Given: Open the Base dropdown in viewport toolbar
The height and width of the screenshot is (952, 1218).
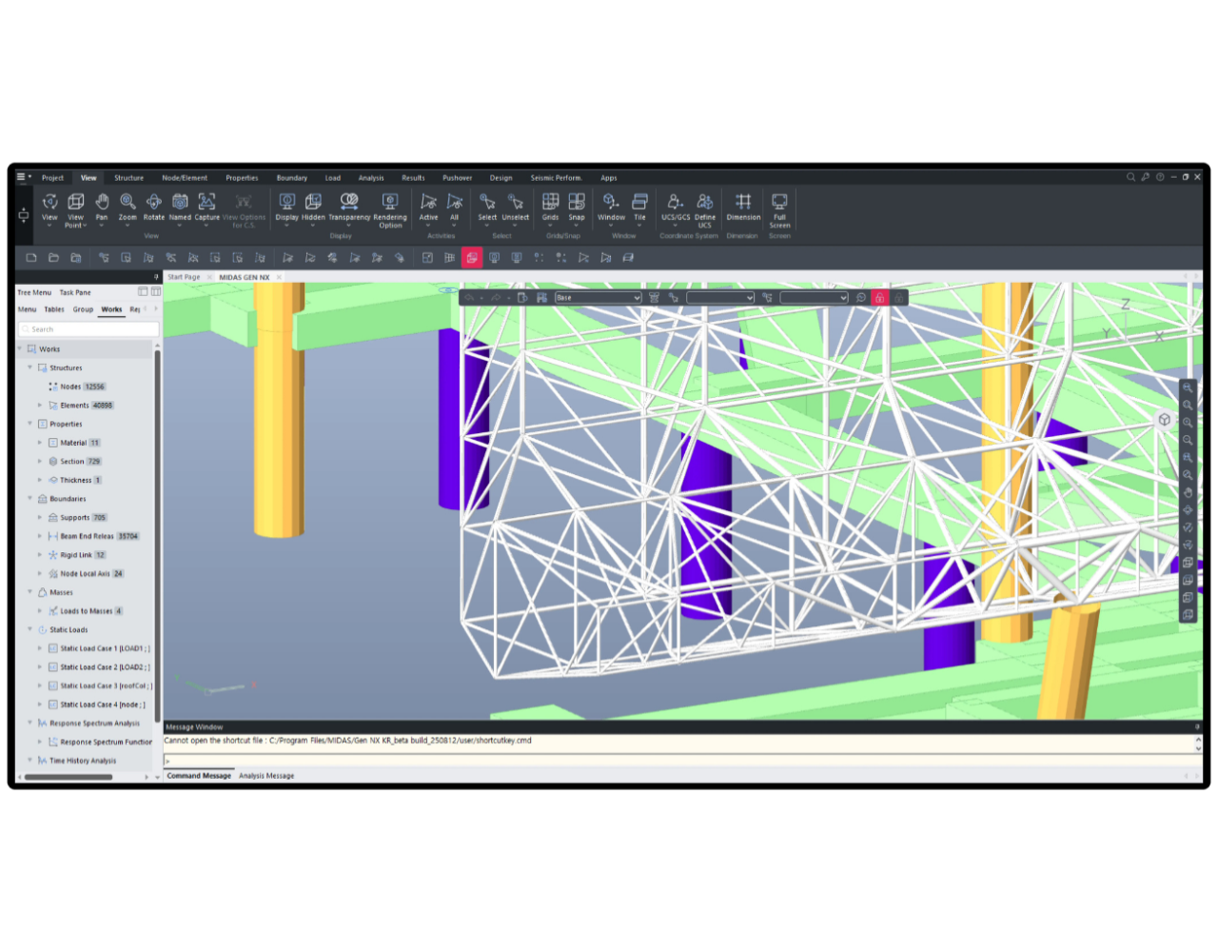Looking at the screenshot, I should tap(598, 298).
